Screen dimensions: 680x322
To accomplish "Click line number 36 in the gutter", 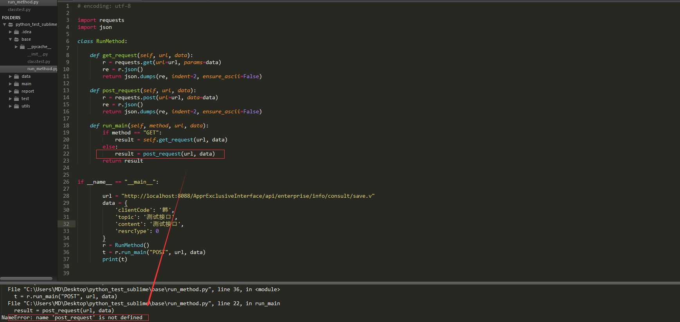I will click(x=66, y=252).
